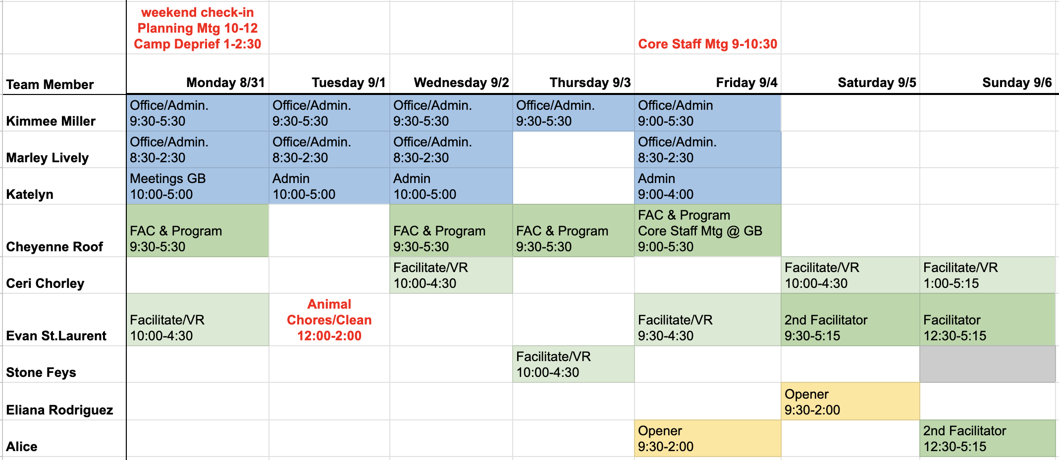
Task: Click the gray Sunday cell for Stone Feys
Action: click(988, 364)
